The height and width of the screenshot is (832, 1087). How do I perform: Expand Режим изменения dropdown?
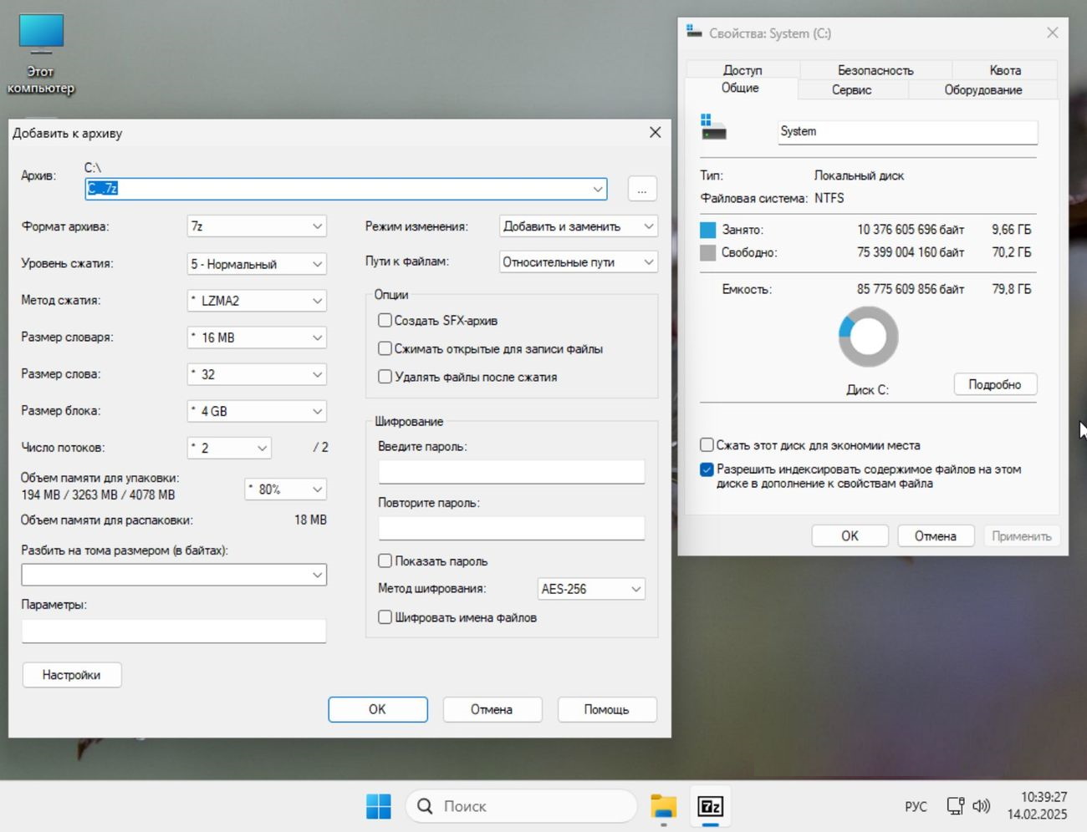579,226
